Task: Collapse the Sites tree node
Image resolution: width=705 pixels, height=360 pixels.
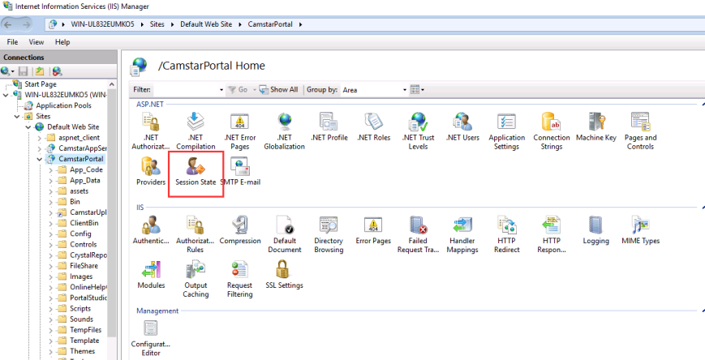Action: [17, 117]
